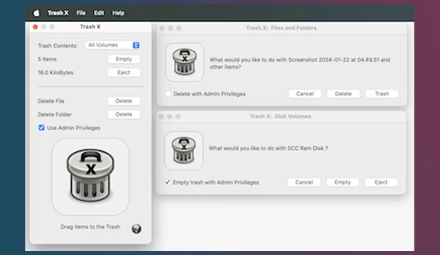Open help via question mark icon
The height and width of the screenshot is (255, 440).
[136, 229]
